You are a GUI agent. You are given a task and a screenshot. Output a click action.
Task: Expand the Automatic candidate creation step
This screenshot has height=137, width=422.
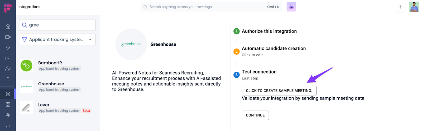(274, 49)
